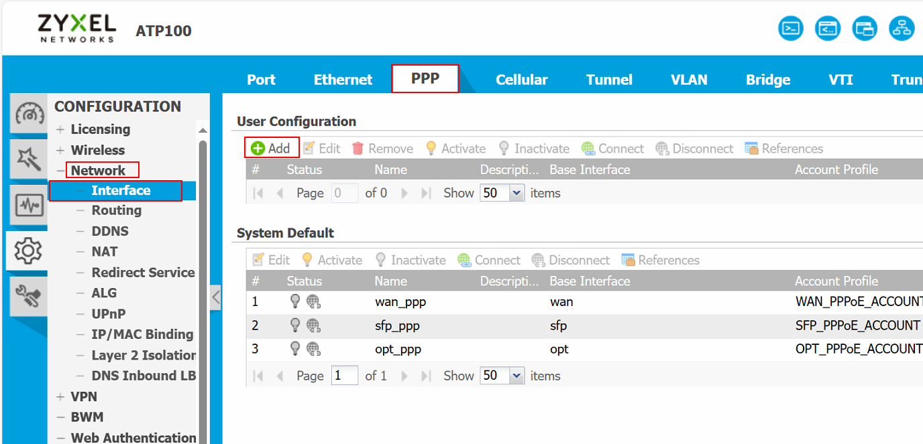Image resolution: width=923 pixels, height=444 pixels.
Task: Switch to the VLAN tab
Action: (x=689, y=79)
